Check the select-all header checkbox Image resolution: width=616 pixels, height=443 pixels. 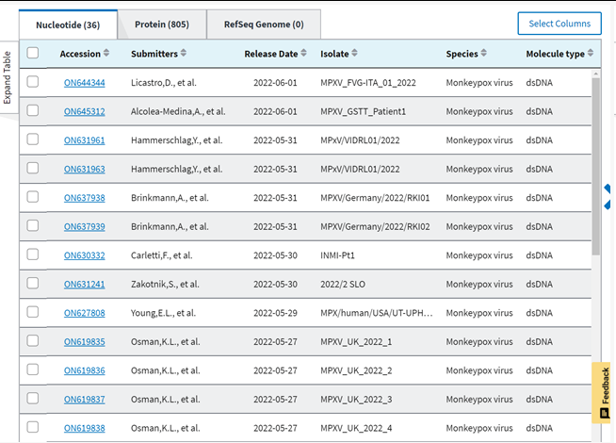pyautogui.click(x=33, y=53)
